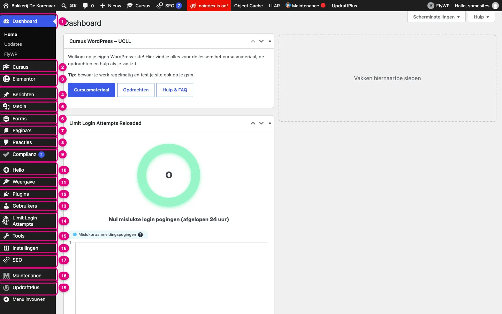Open the search magnifier icon in admin bar

[x=64, y=6]
